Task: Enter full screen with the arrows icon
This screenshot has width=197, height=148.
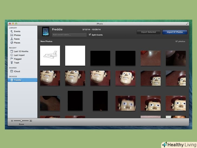Action: click(187, 24)
